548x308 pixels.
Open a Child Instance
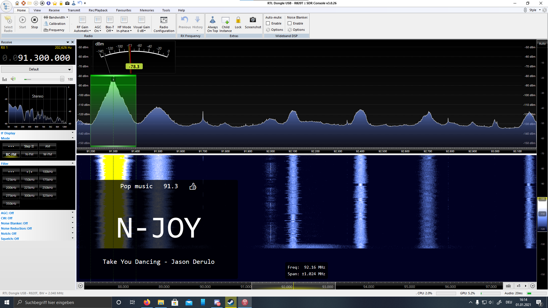click(x=225, y=21)
